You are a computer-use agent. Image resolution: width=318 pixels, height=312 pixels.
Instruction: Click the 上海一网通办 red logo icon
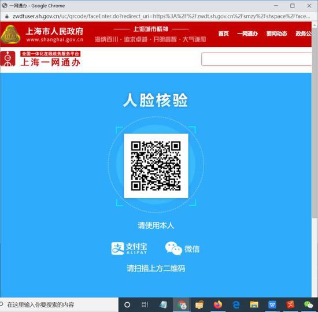(8, 59)
